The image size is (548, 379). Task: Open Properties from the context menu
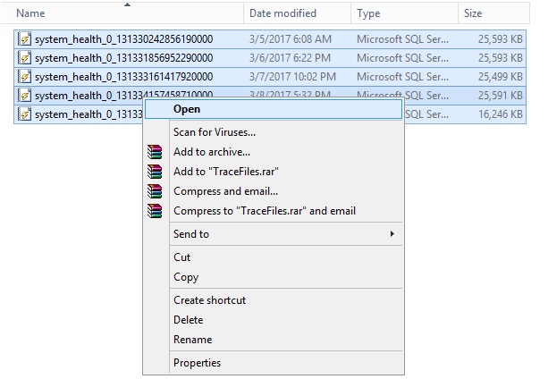197,363
